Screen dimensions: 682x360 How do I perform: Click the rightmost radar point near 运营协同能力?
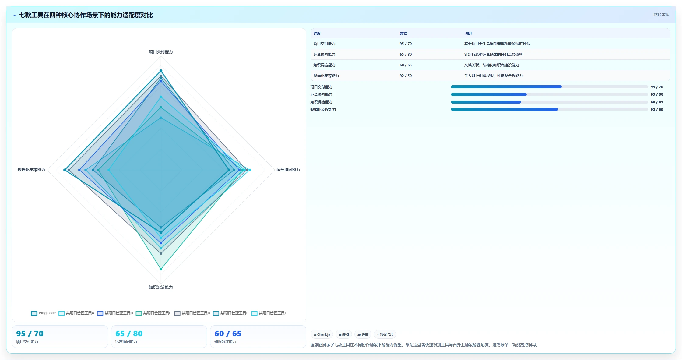tap(250, 170)
